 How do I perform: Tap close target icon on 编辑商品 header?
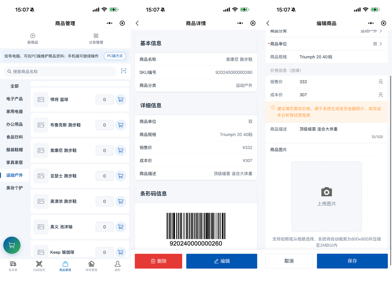(x=384, y=23)
